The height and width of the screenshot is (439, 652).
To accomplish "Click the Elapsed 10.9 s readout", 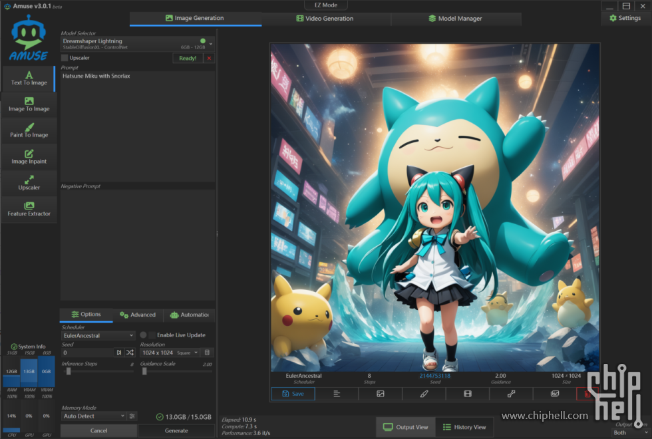I will (239, 420).
